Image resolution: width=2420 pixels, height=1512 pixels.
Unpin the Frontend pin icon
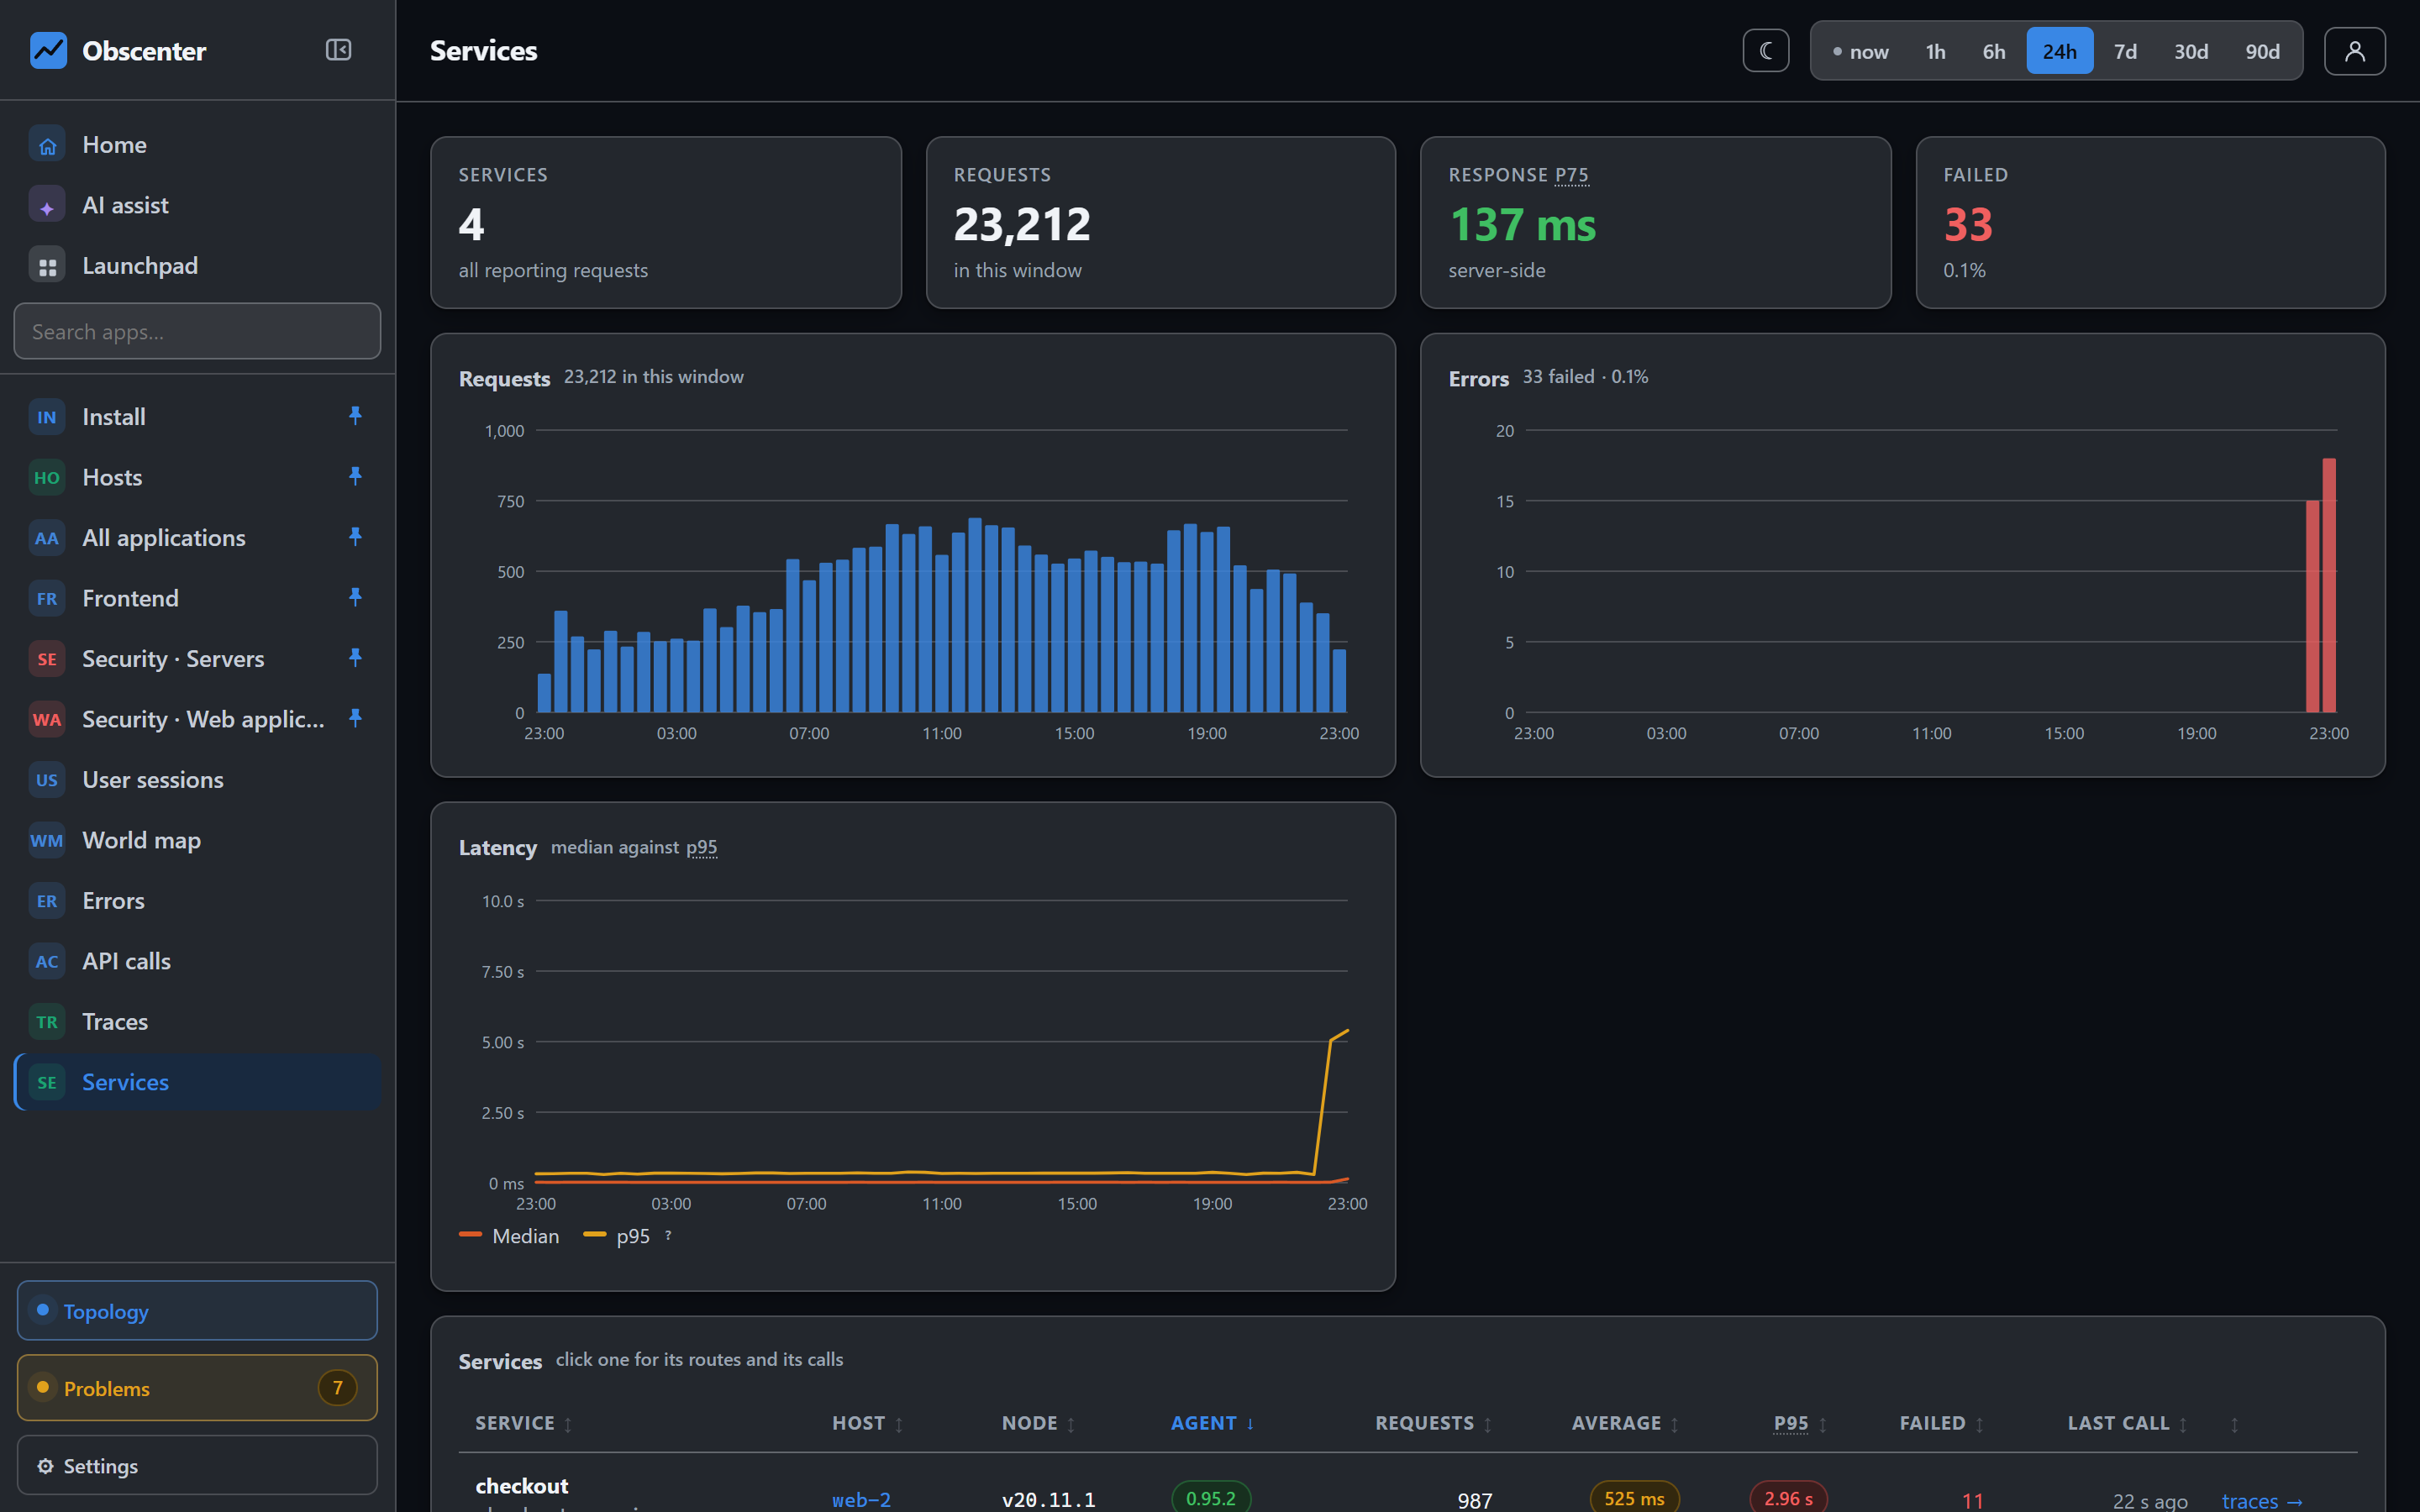tap(355, 598)
